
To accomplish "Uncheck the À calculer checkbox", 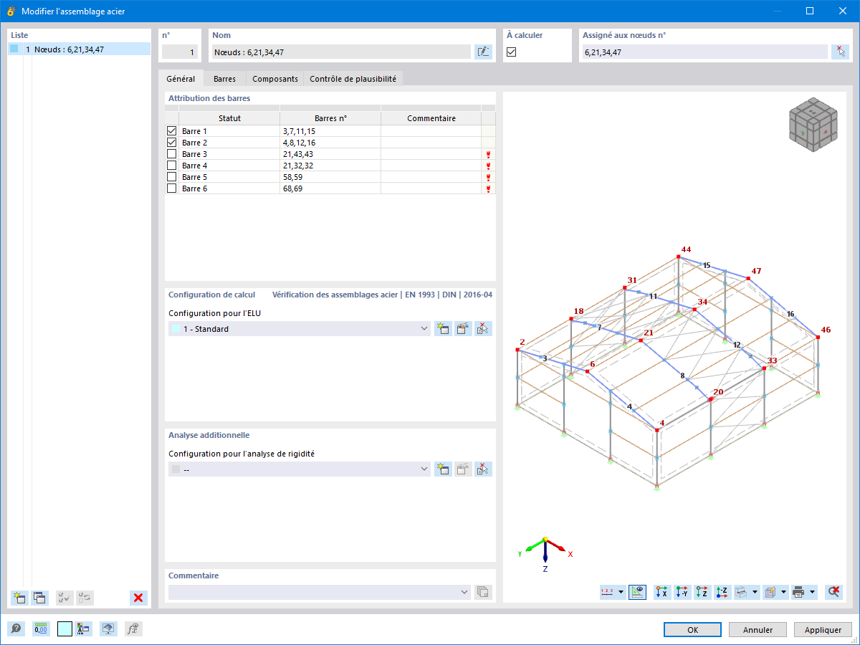I will (512, 51).
